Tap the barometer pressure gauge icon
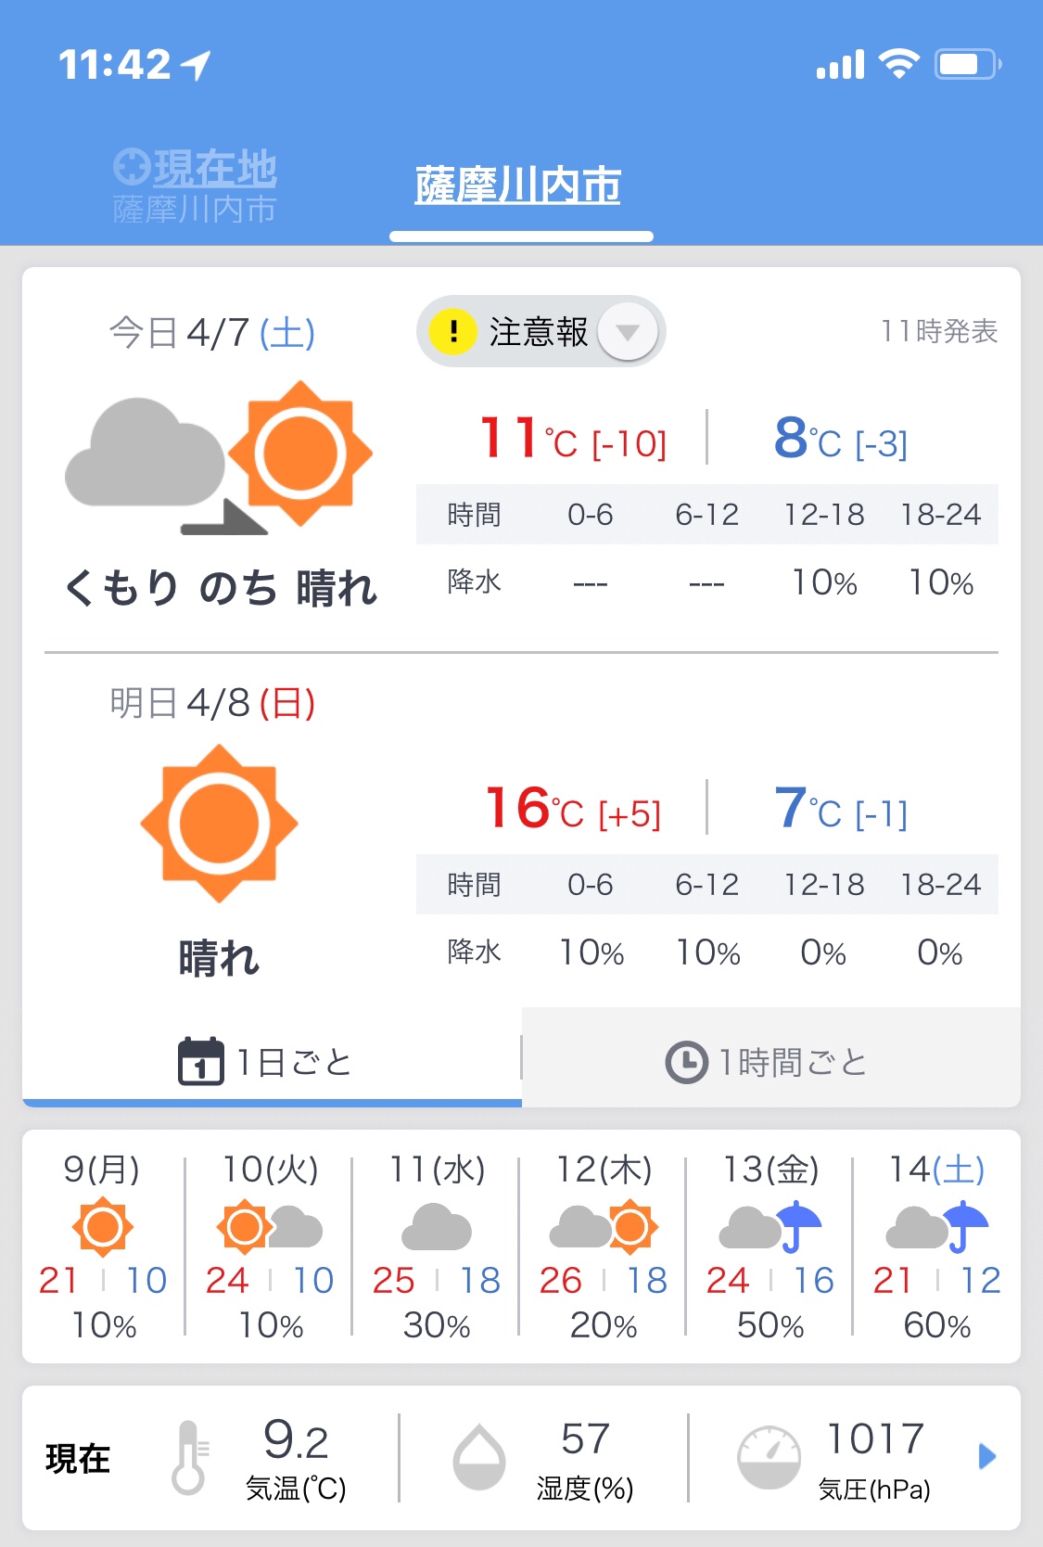 [x=769, y=1457]
